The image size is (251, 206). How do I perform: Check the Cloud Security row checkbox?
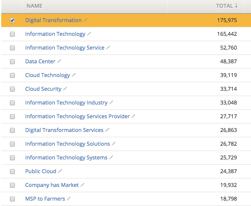pos(12,89)
